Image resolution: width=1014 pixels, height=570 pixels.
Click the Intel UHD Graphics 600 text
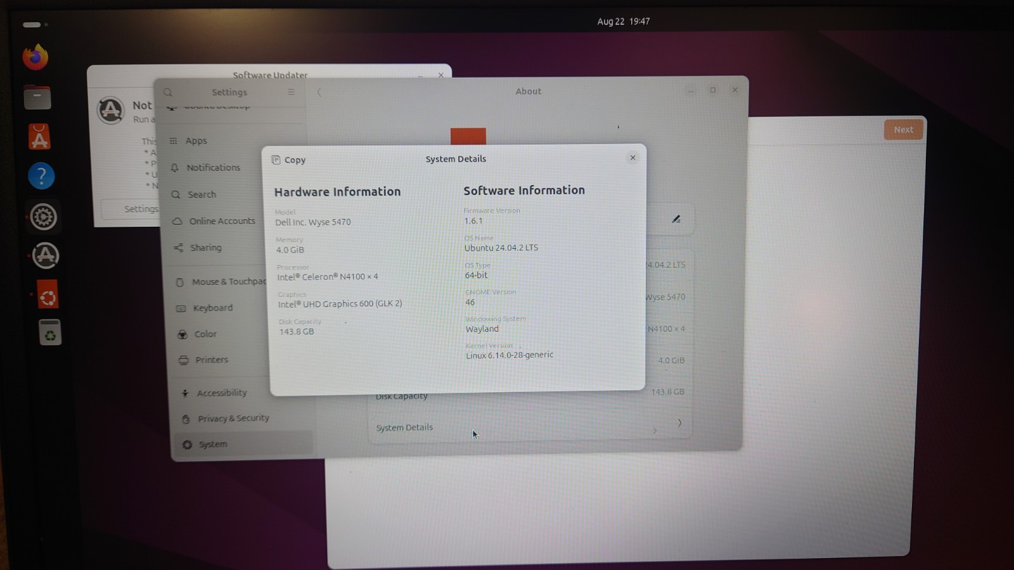point(340,304)
